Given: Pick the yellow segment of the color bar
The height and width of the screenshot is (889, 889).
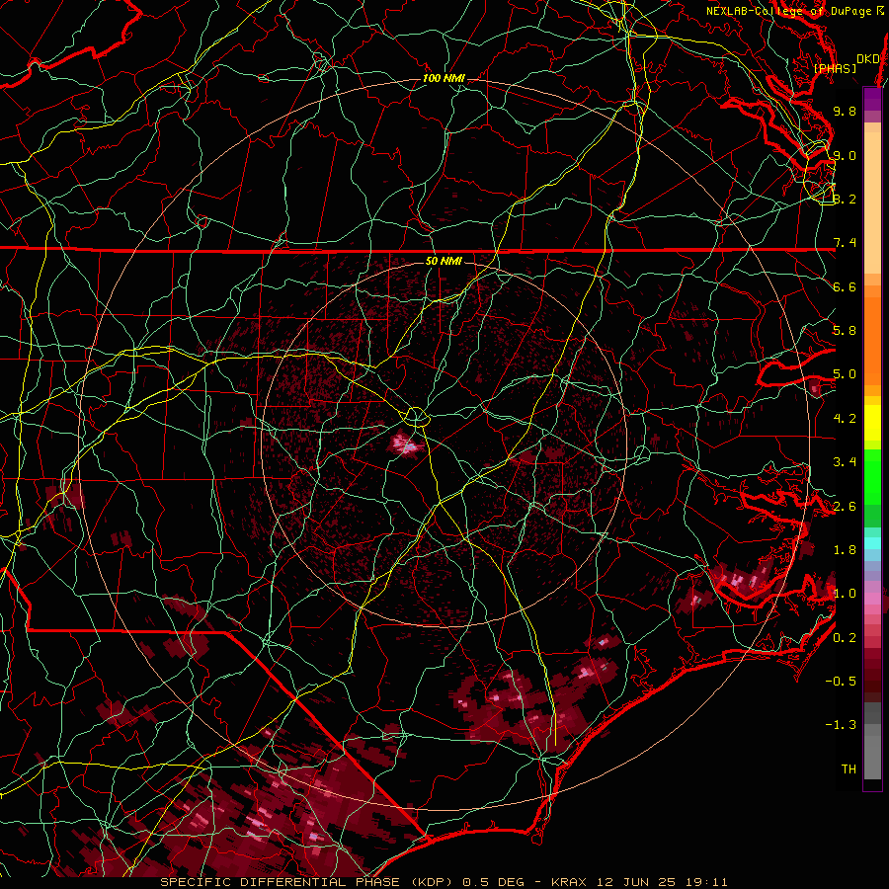Looking at the screenshot, I should pos(872,423).
